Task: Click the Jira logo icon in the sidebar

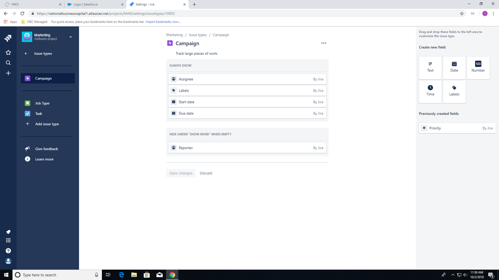Action: (8, 38)
